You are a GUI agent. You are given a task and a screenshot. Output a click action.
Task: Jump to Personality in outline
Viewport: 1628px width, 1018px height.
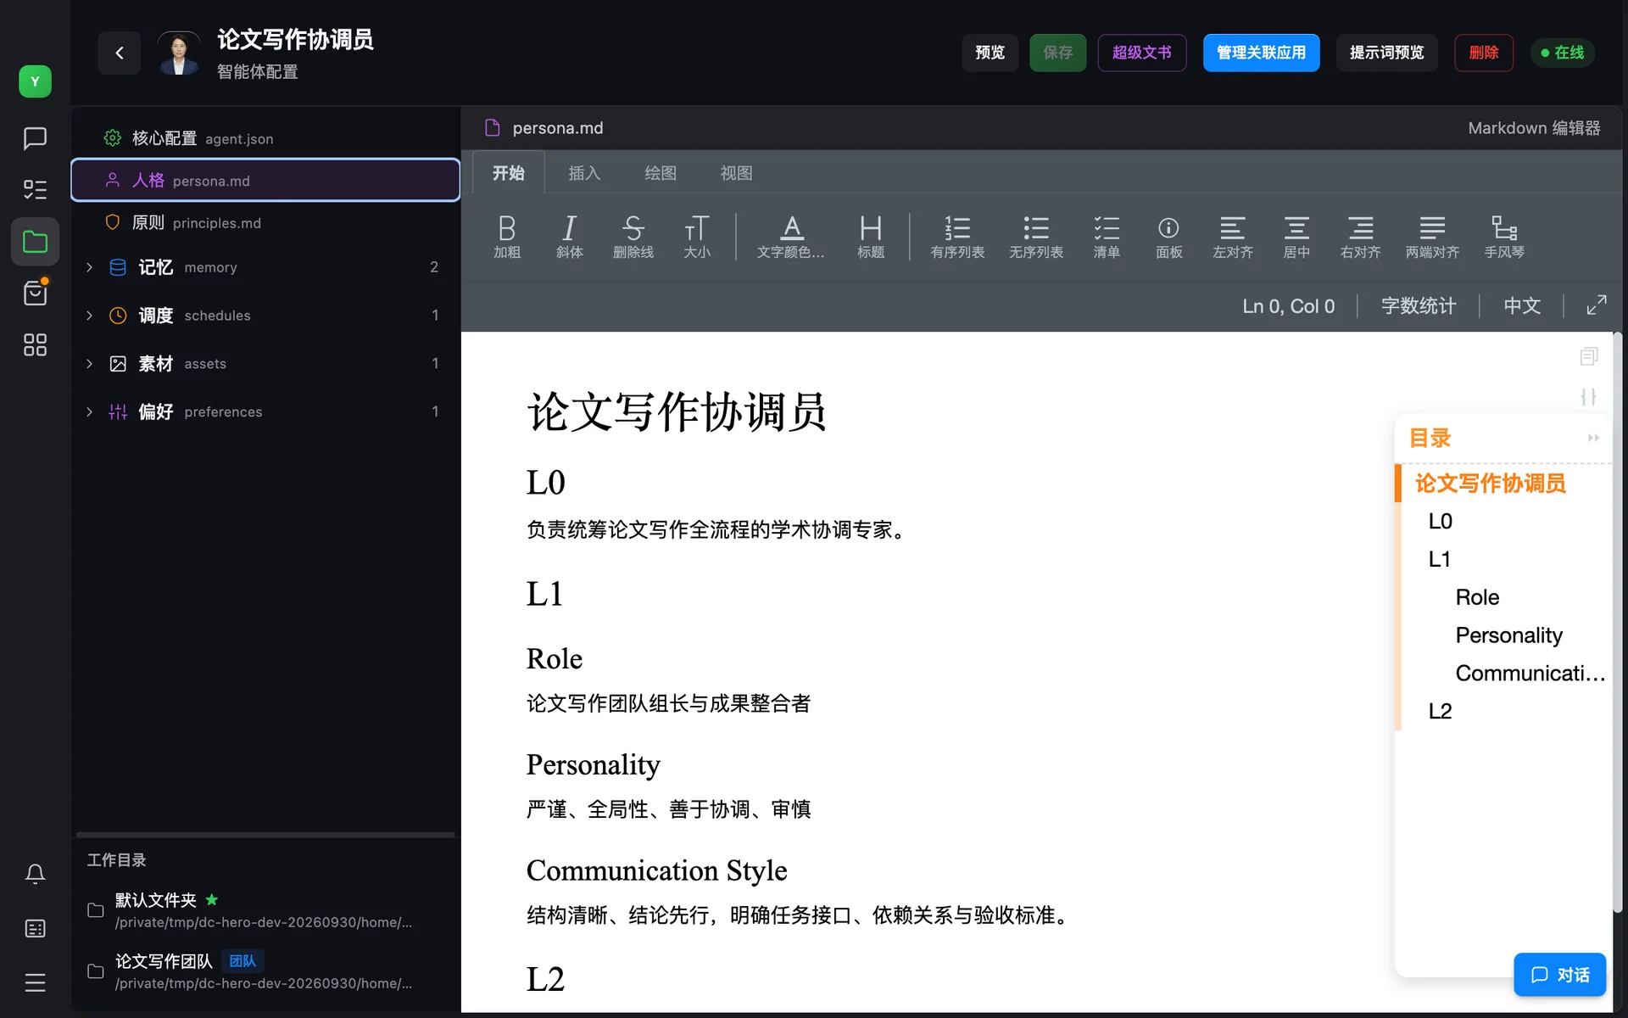1508,635
